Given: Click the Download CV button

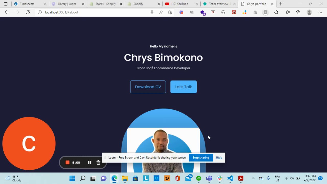Looking at the screenshot, I should click(148, 87).
